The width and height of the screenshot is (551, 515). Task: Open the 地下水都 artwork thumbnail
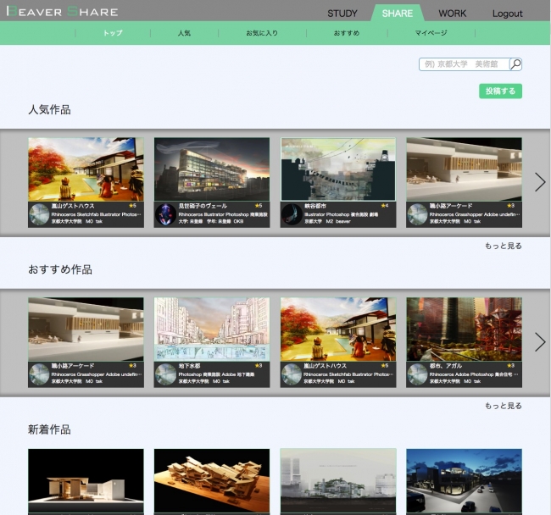pos(211,329)
